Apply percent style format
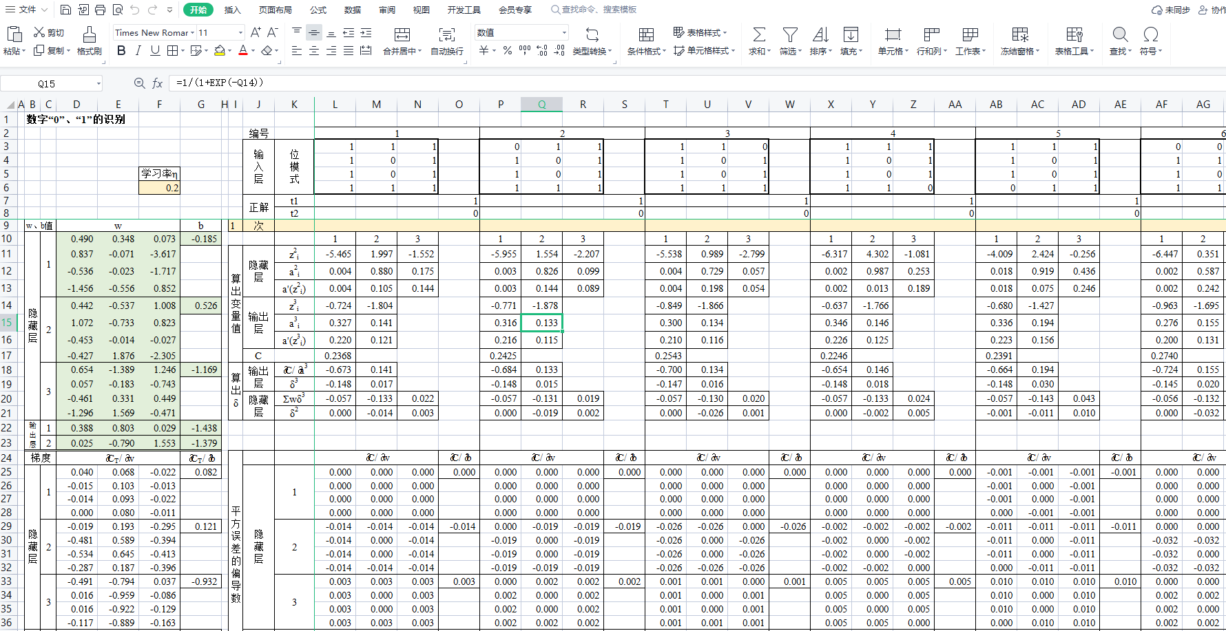Image resolution: width=1226 pixels, height=631 pixels. 507,50
